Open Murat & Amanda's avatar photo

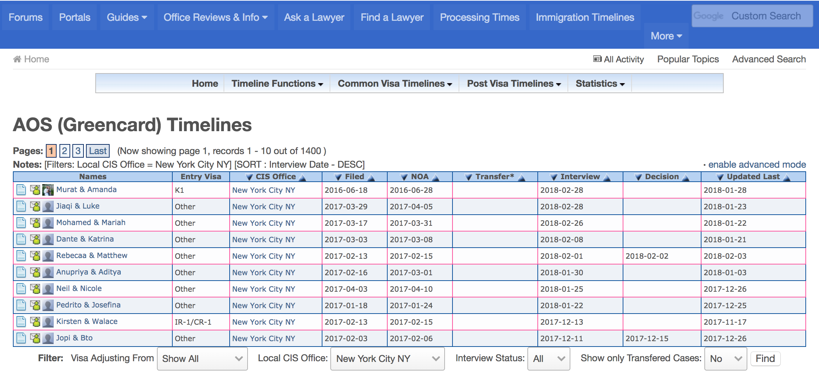(48, 190)
